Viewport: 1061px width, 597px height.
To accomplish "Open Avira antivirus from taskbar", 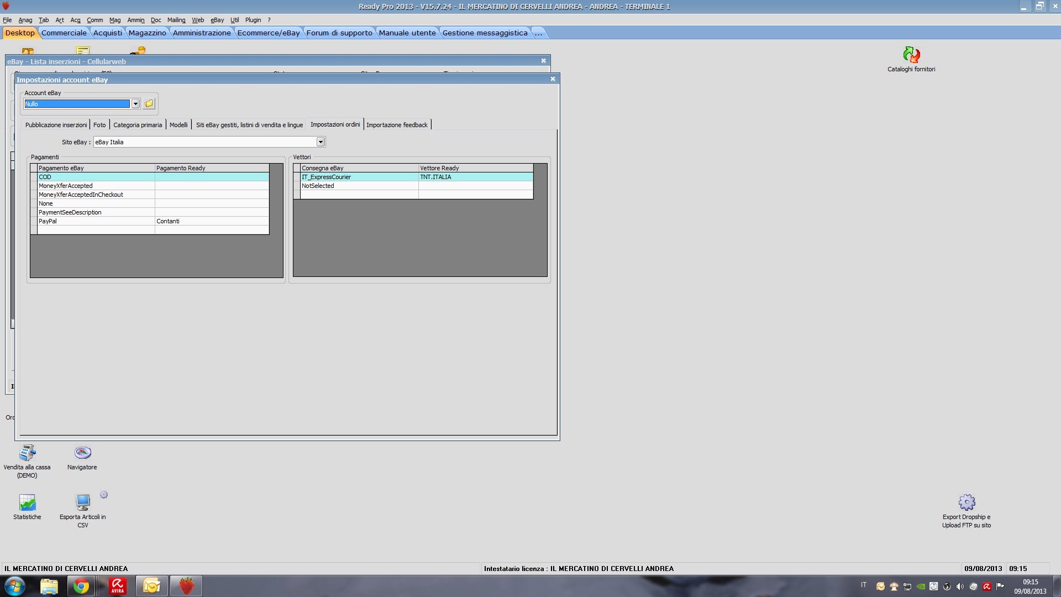I will point(117,586).
